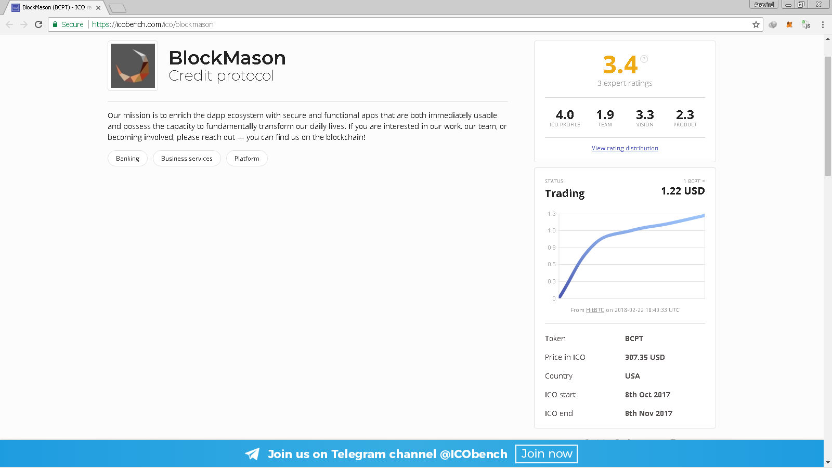The image size is (832, 468).
Task: Open the MetaMask fox extension
Action: pos(789,24)
